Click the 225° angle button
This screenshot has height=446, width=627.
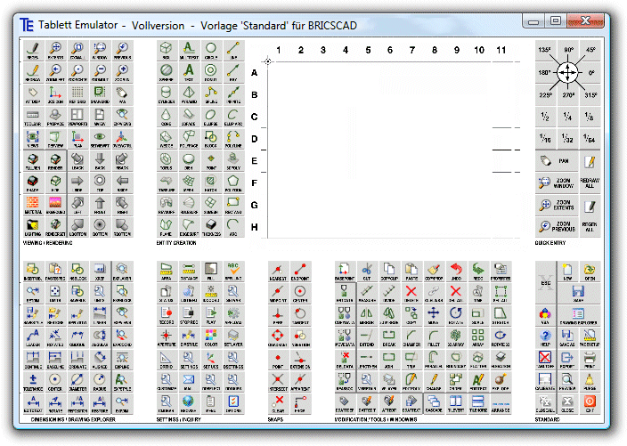(x=545, y=95)
